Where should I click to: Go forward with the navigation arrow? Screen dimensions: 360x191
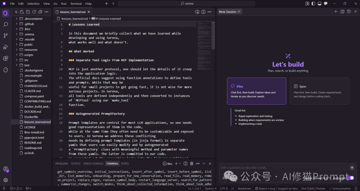[x=113, y=3]
